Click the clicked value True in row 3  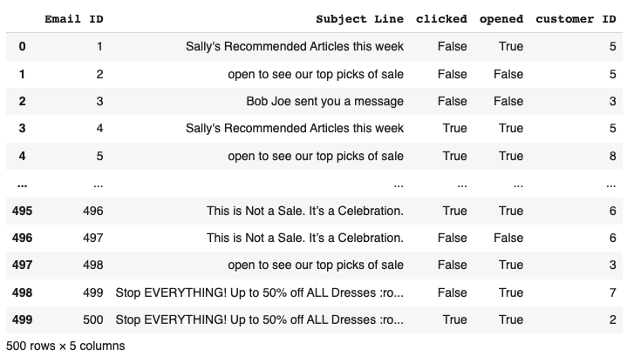[x=454, y=128]
